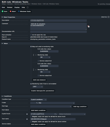Viewport: 110px width, 127px height.
Task: Enable the first Service output text checkbox
Action: pos(38,61)
